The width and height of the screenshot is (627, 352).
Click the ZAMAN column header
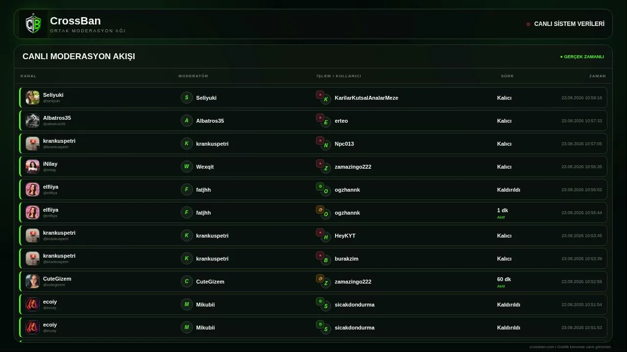point(598,76)
